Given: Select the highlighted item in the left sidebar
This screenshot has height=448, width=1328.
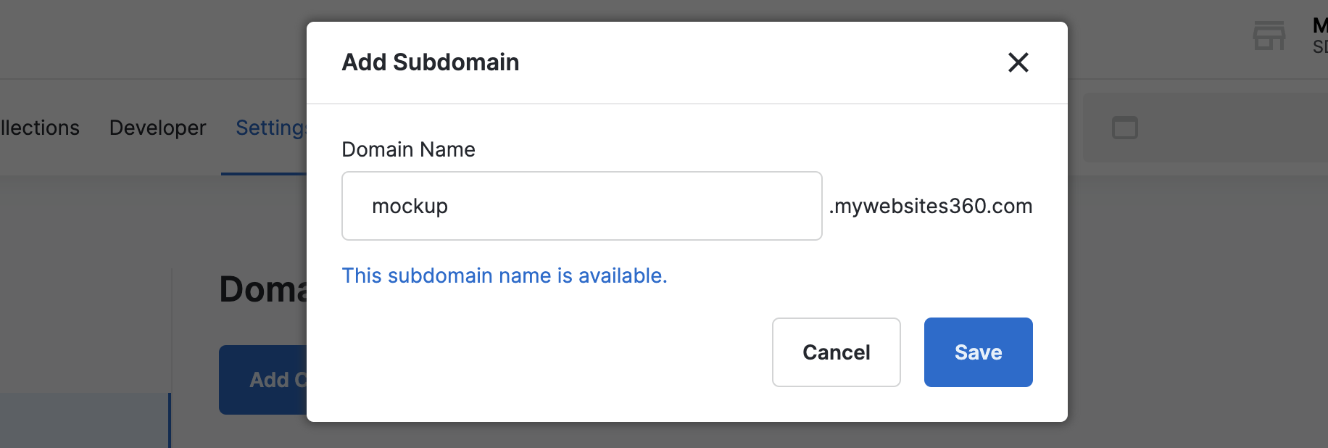Looking at the screenshot, I should point(84,420).
